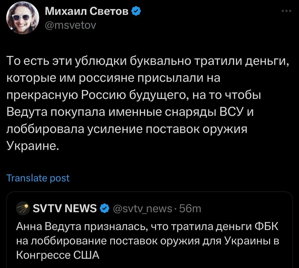
Task: Click the word 'Украине.' ending the main post
Action: [x=32, y=147]
